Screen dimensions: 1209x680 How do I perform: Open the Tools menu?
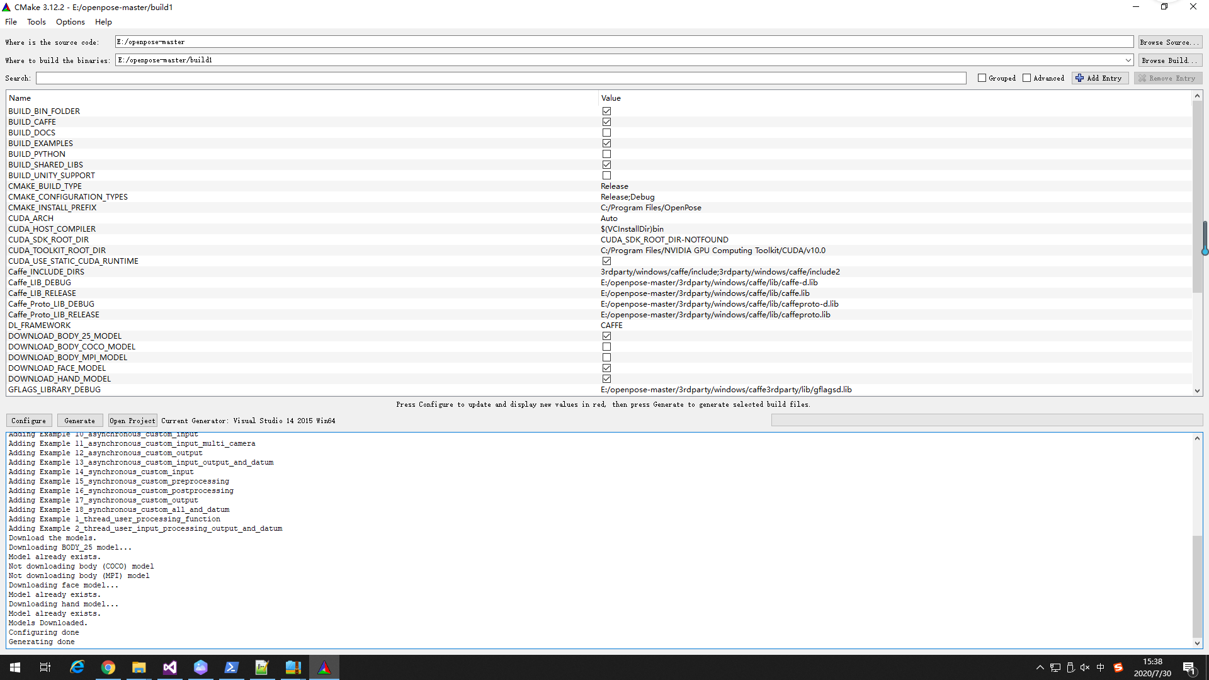click(x=36, y=21)
